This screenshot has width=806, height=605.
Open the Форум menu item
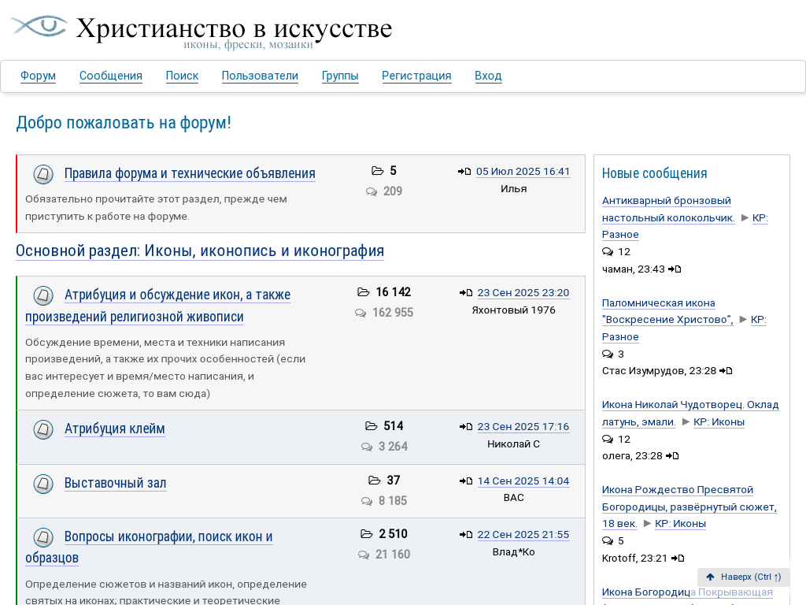coord(38,76)
